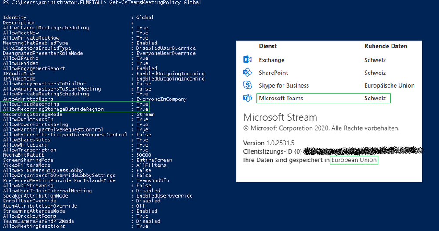Click the AllowPSTNUsersToBypassLobby property
The image size is (439, 231).
pyautogui.click(x=43, y=170)
